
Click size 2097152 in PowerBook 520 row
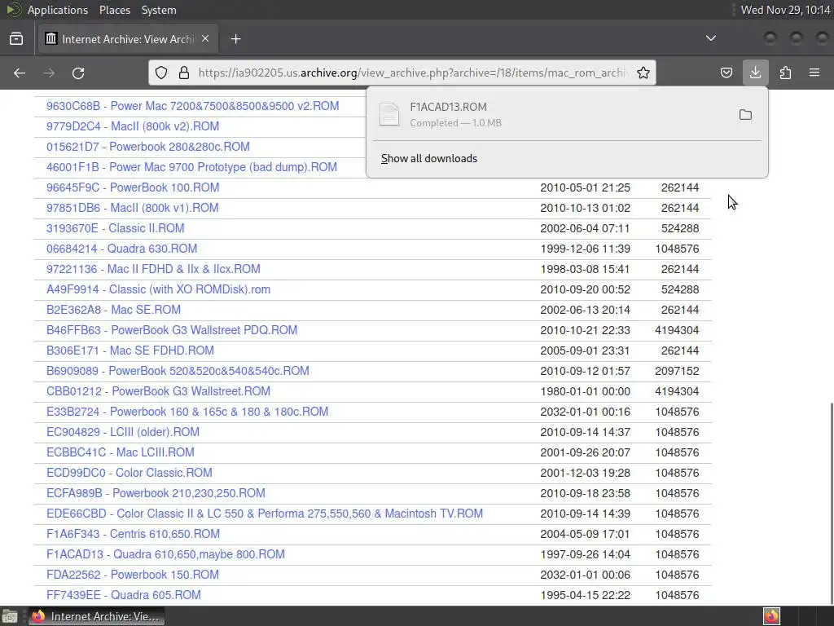tap(677, 371)
